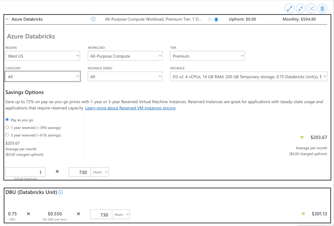The image size is (334, 226).
Task: Choose 1 year reserved savings option
Action: click(7, 128)
